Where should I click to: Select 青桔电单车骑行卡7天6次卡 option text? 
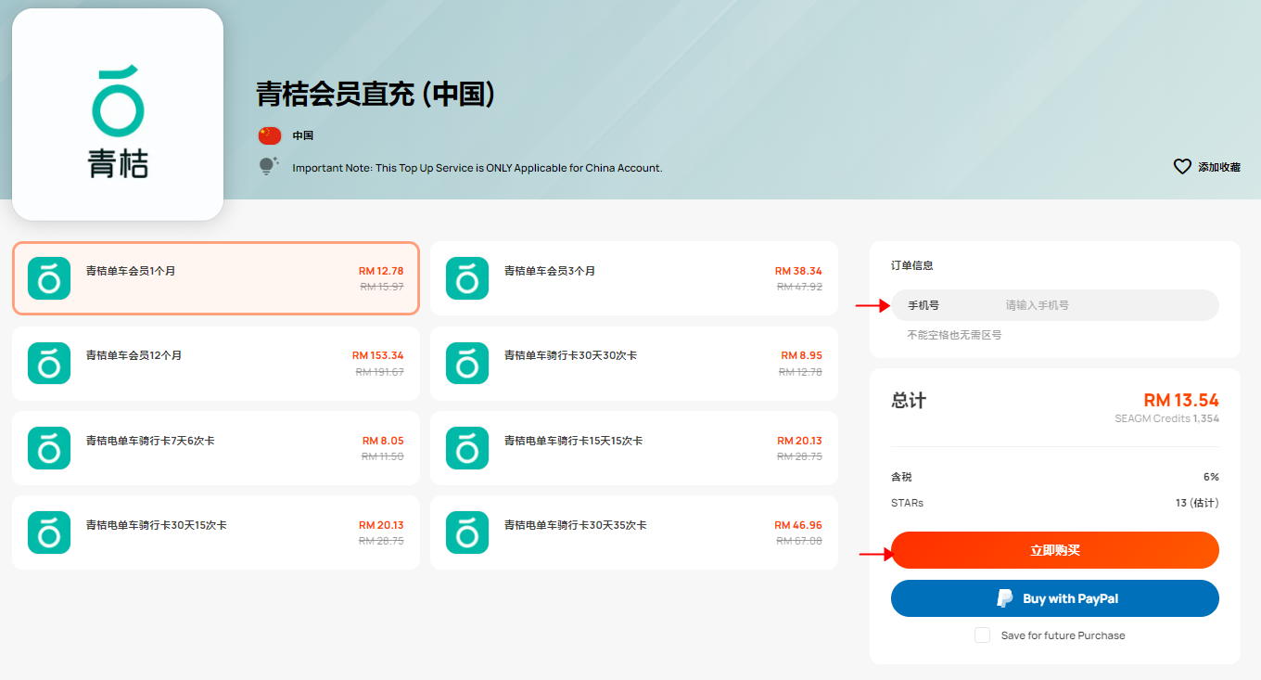(x=150, y=441)
